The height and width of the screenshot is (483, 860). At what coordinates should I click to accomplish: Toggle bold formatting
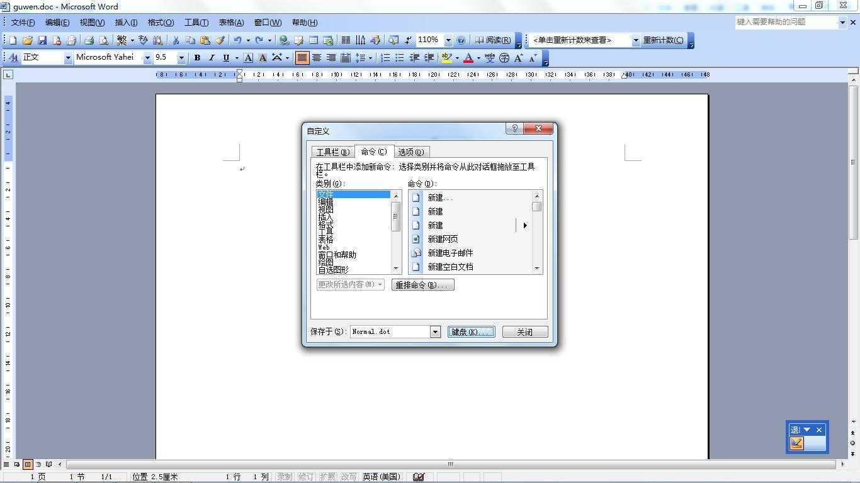[197, 58]
